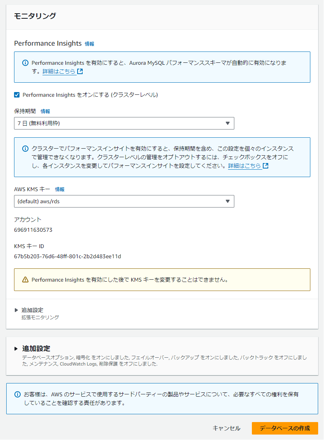The height and width of the screenshot is (440, 324).
Task: Click the KMS キー ID label
Action: click(29, 246)
